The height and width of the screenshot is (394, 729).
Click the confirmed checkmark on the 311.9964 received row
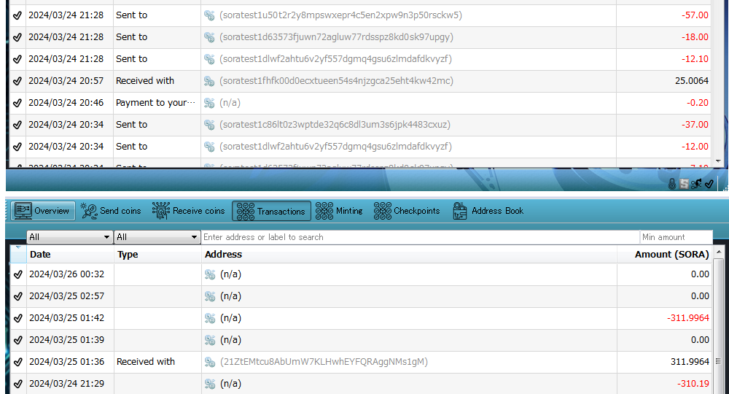(x=17, y=362)
